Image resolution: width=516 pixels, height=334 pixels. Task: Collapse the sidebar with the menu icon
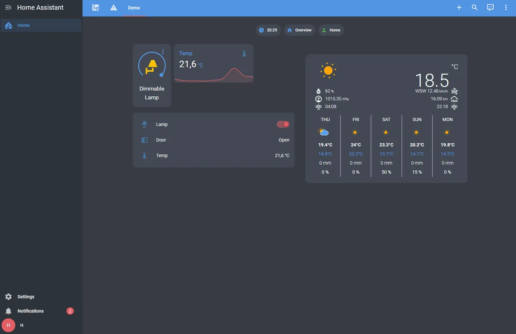tap(8, 8)
